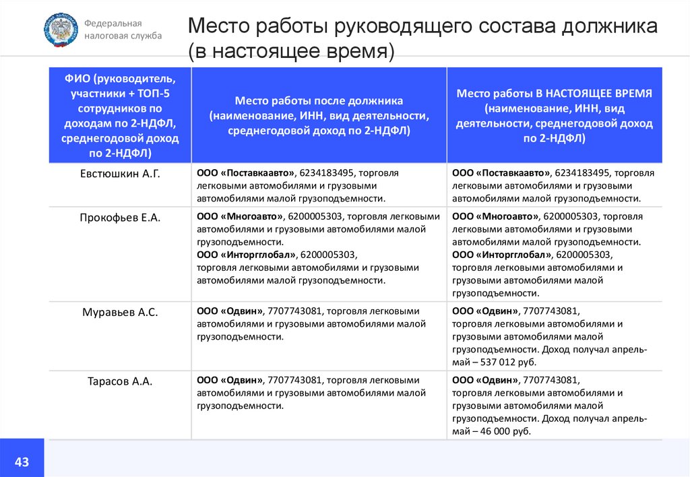Screen dimensions: 690x477
Task: Click the income text 'май – 46 000 руб.'
Action: (x=491, y=431)
